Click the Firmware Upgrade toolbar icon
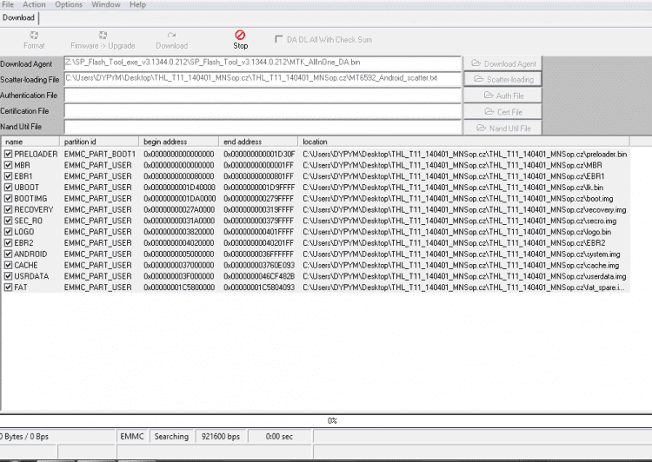The image size is (652, 462). coord(103,36)
